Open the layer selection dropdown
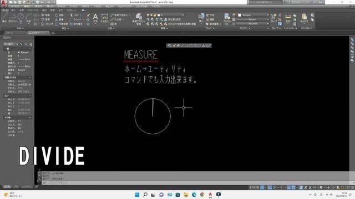The height and width of the screenshot is (199, 355). (183, 15)
